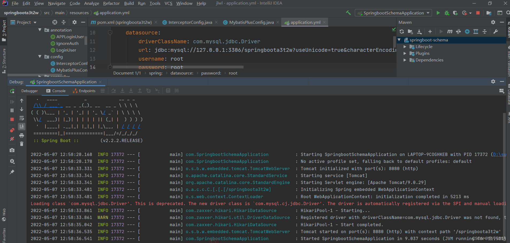Select LoginUser in the Project tree
The width and height of the screenshot is (510, 243).
pos(66,50)
